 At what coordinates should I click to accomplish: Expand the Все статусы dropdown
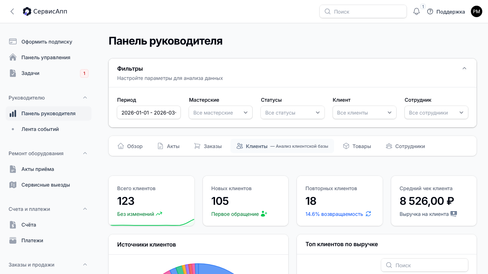292,112
